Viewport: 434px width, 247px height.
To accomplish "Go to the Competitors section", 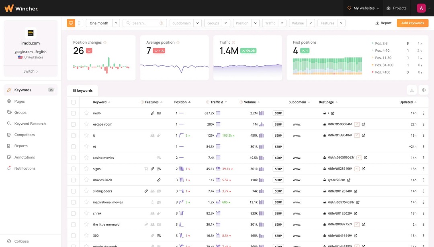I will coord(25,134).
